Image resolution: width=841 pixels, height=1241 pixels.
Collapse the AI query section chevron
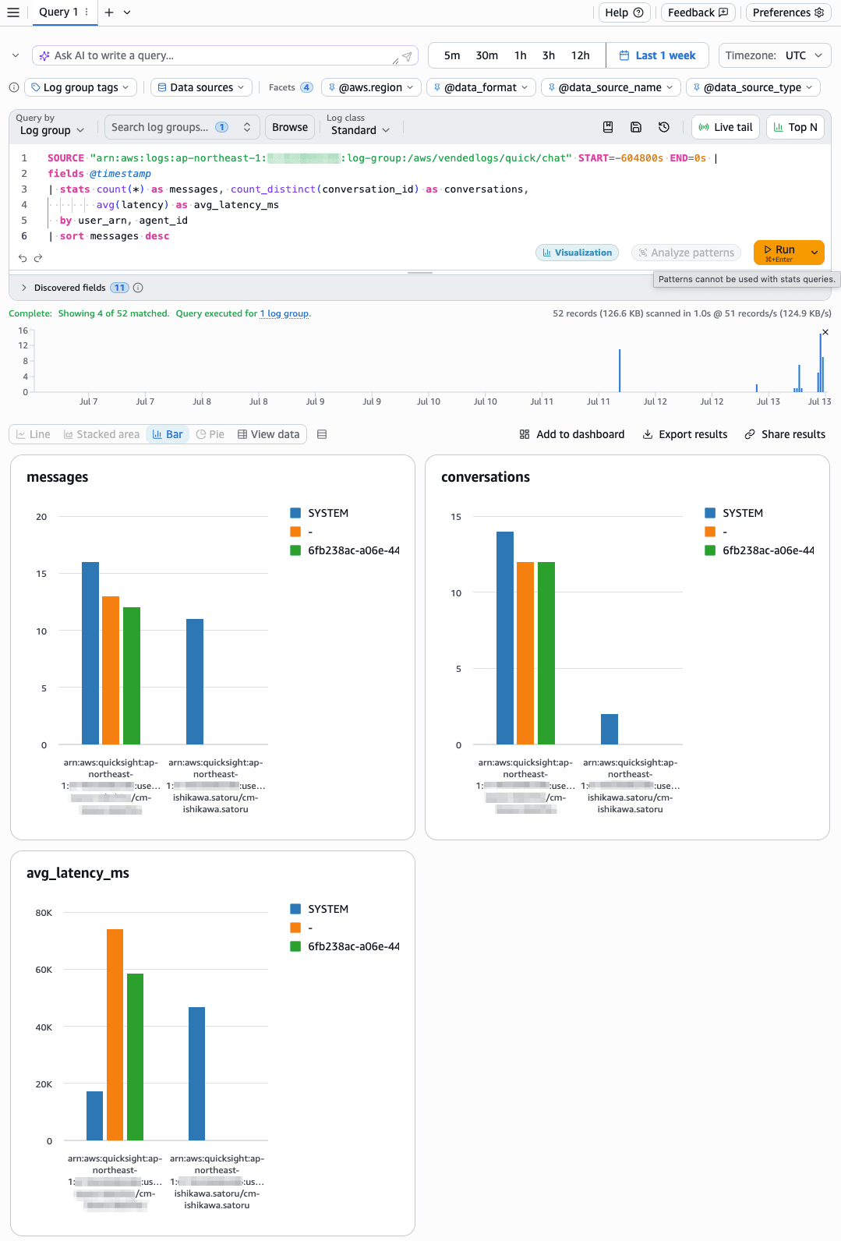(x=16, y=55)
